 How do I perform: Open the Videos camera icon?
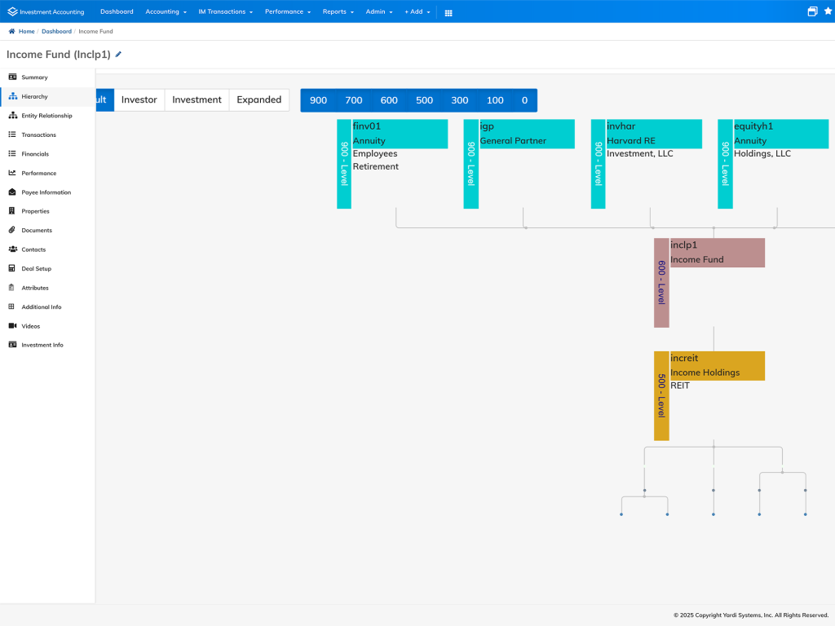tap(13, 326)
